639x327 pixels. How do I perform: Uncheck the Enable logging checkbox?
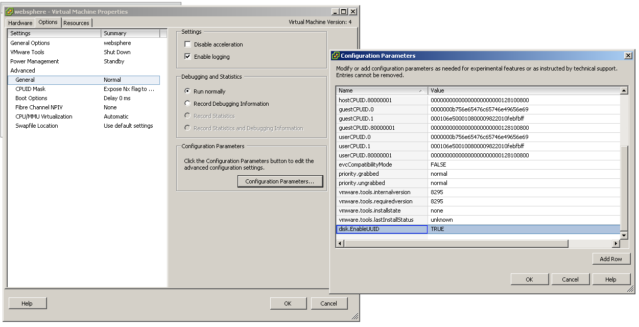tap(188, 56)
